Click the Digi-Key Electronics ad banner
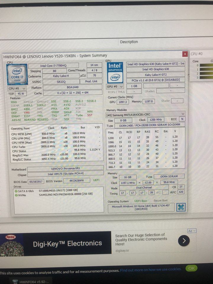The width and height of the screenshot is (213, 284). (x=56, y=243)
